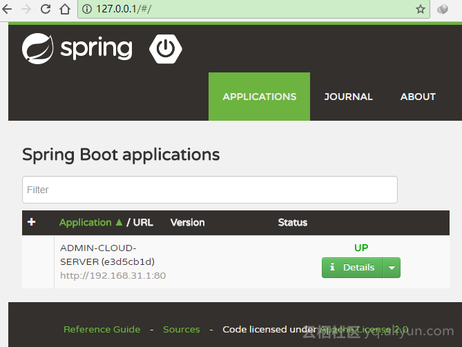The image size is (462, 347).
Task: Sort by the Version column header
Action: pyautogui.click(x=187, y=223)
